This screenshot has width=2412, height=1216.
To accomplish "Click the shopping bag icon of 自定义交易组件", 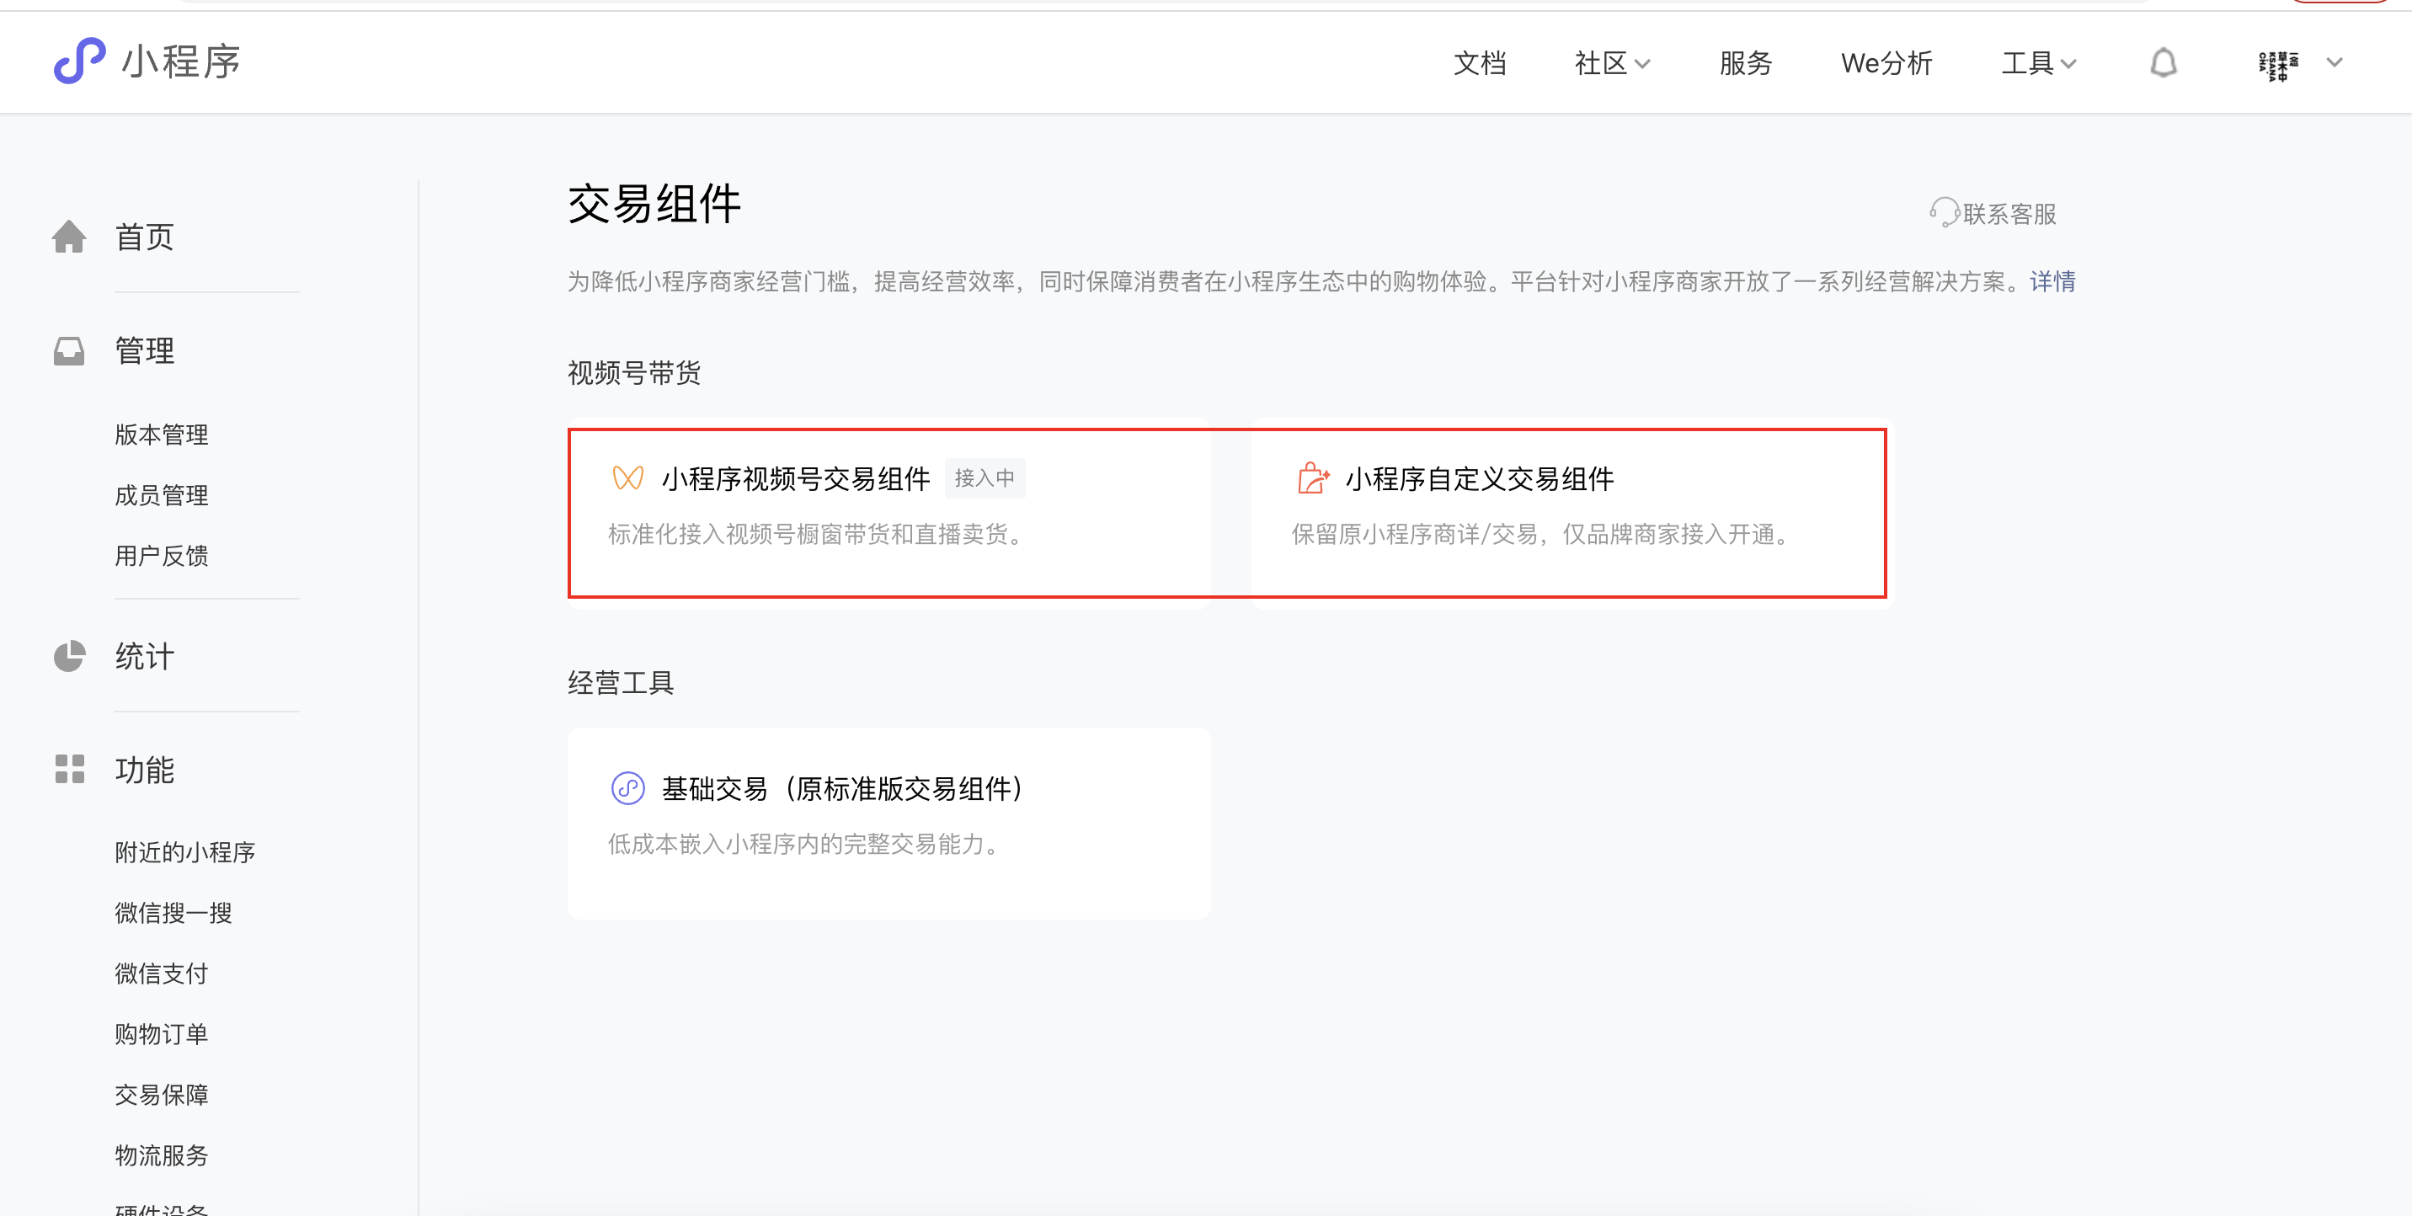I will (1313, 478).
